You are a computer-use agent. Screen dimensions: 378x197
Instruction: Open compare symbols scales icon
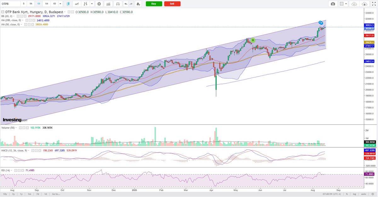coord(117,4)
